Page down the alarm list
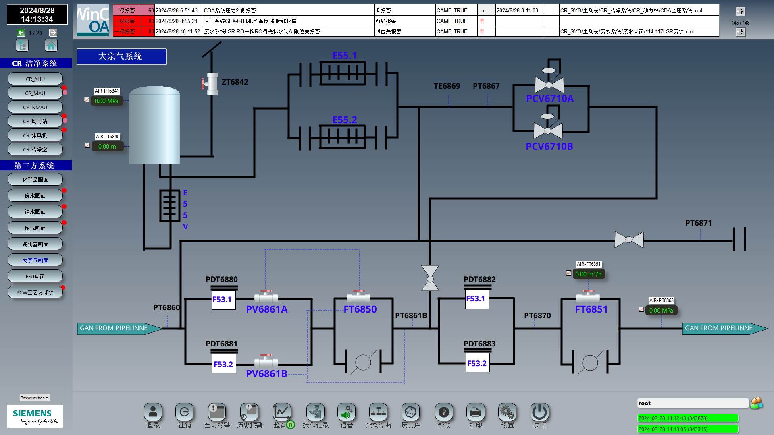 741,32
